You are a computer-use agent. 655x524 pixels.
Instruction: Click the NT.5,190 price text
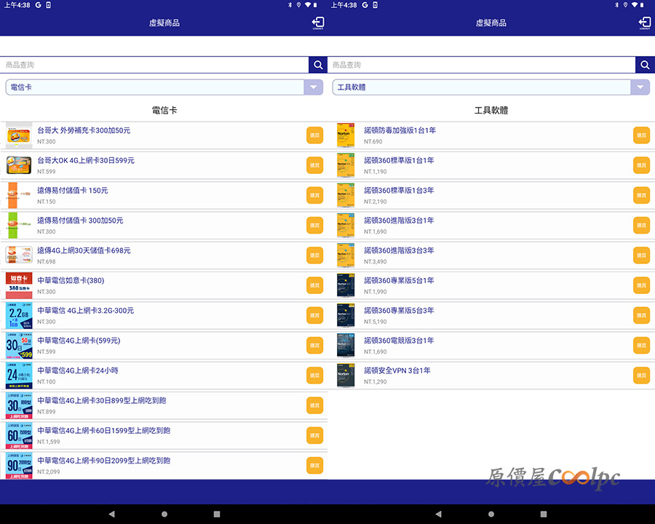pyautogui.click(x=375, y=322)
